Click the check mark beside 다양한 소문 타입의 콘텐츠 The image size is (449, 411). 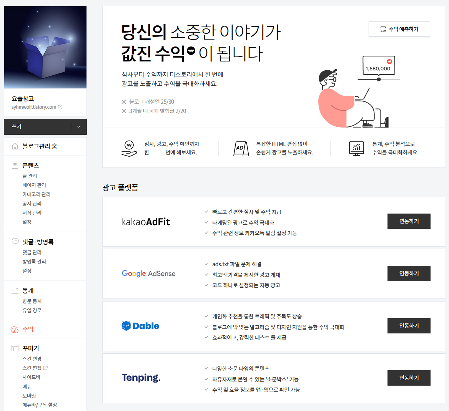pos(206,368)
